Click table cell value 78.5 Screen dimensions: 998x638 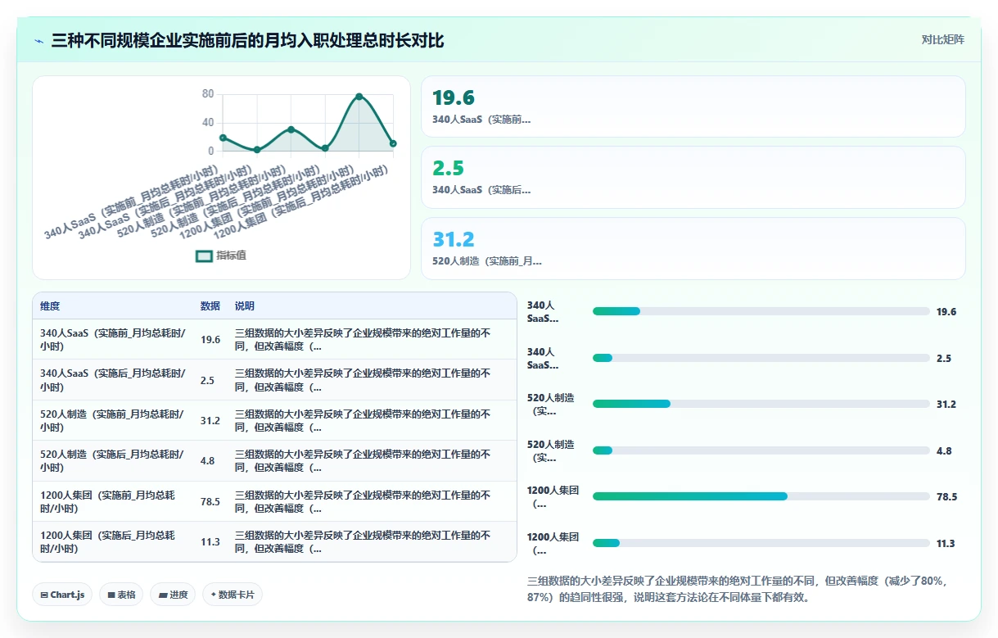[210, 501]
